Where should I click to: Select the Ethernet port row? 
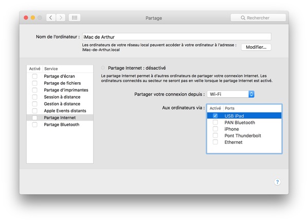(244, 142)
